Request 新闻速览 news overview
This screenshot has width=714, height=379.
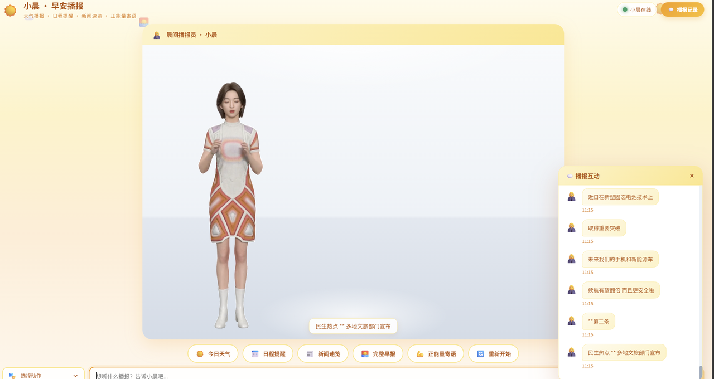(x=323, y=354)
